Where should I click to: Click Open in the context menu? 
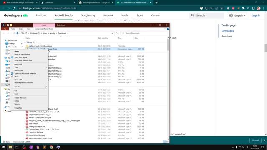17,51
